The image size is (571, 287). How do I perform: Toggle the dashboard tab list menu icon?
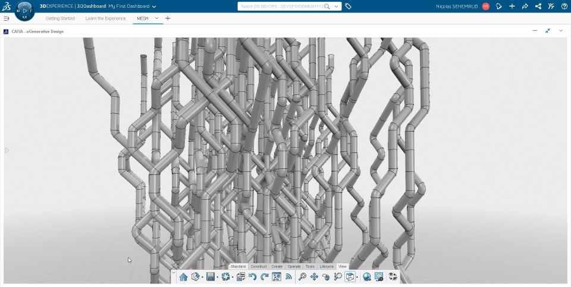point(6,18)
